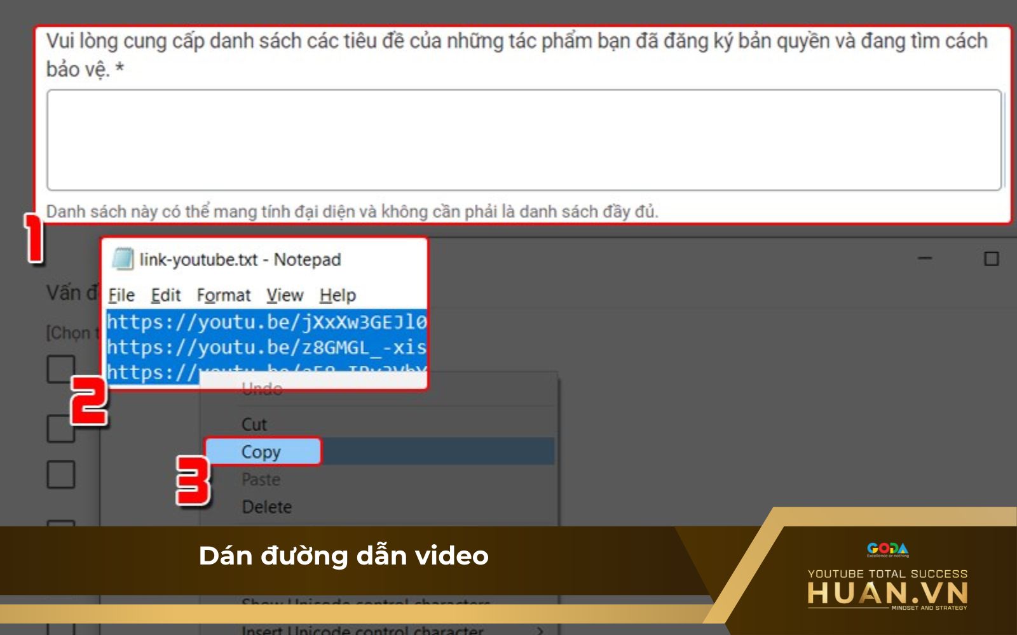Image resolution: width=1017 pixels, height=635 pixels.
Task: Open the View menu in Notepad
Action: 285,295
